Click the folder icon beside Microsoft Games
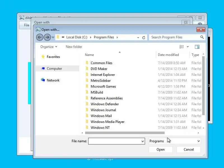Image resolution: width=224 pixels, height=168 pixels. pyautogui.click(x=87, y=86)
